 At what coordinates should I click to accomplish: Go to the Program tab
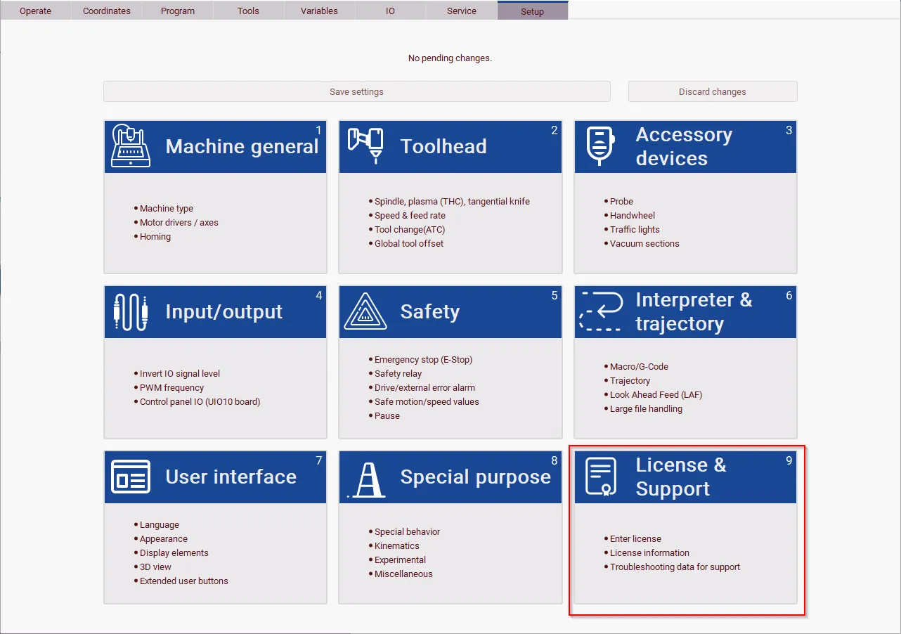[178, 11]
